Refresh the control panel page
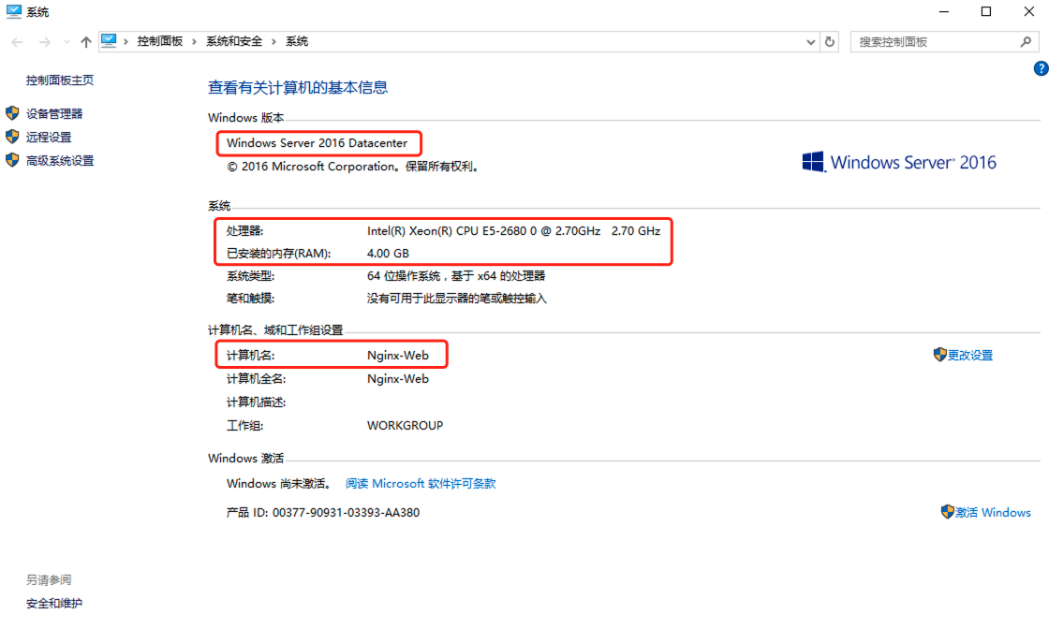Viewport: 1049px width, 629px height. (x=830, y=41)
